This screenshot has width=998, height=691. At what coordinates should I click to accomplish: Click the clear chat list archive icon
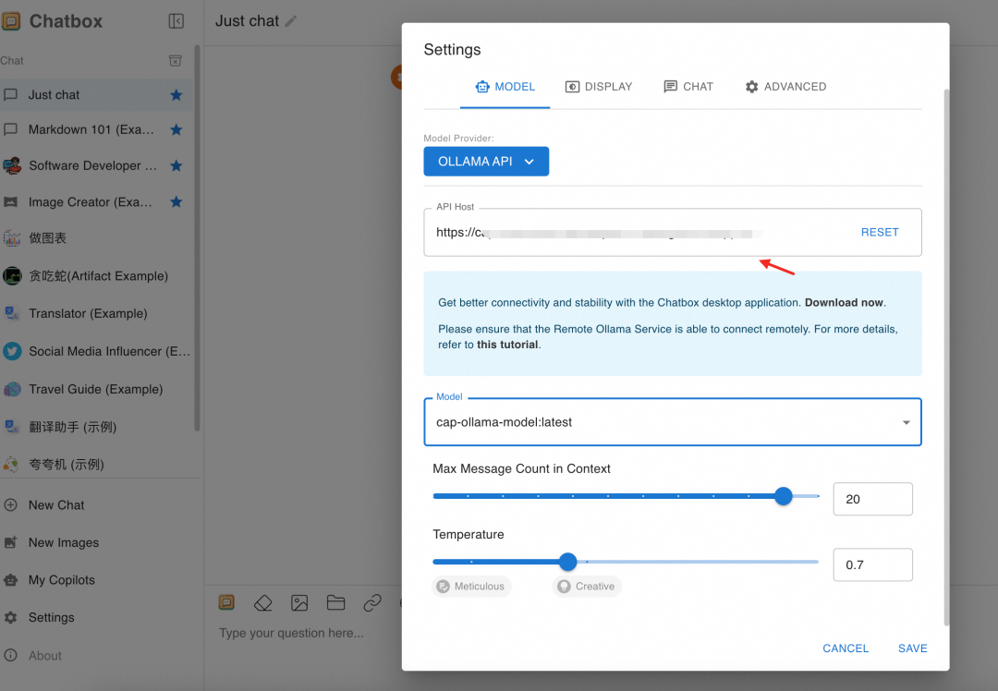click(x=175, y=60)
